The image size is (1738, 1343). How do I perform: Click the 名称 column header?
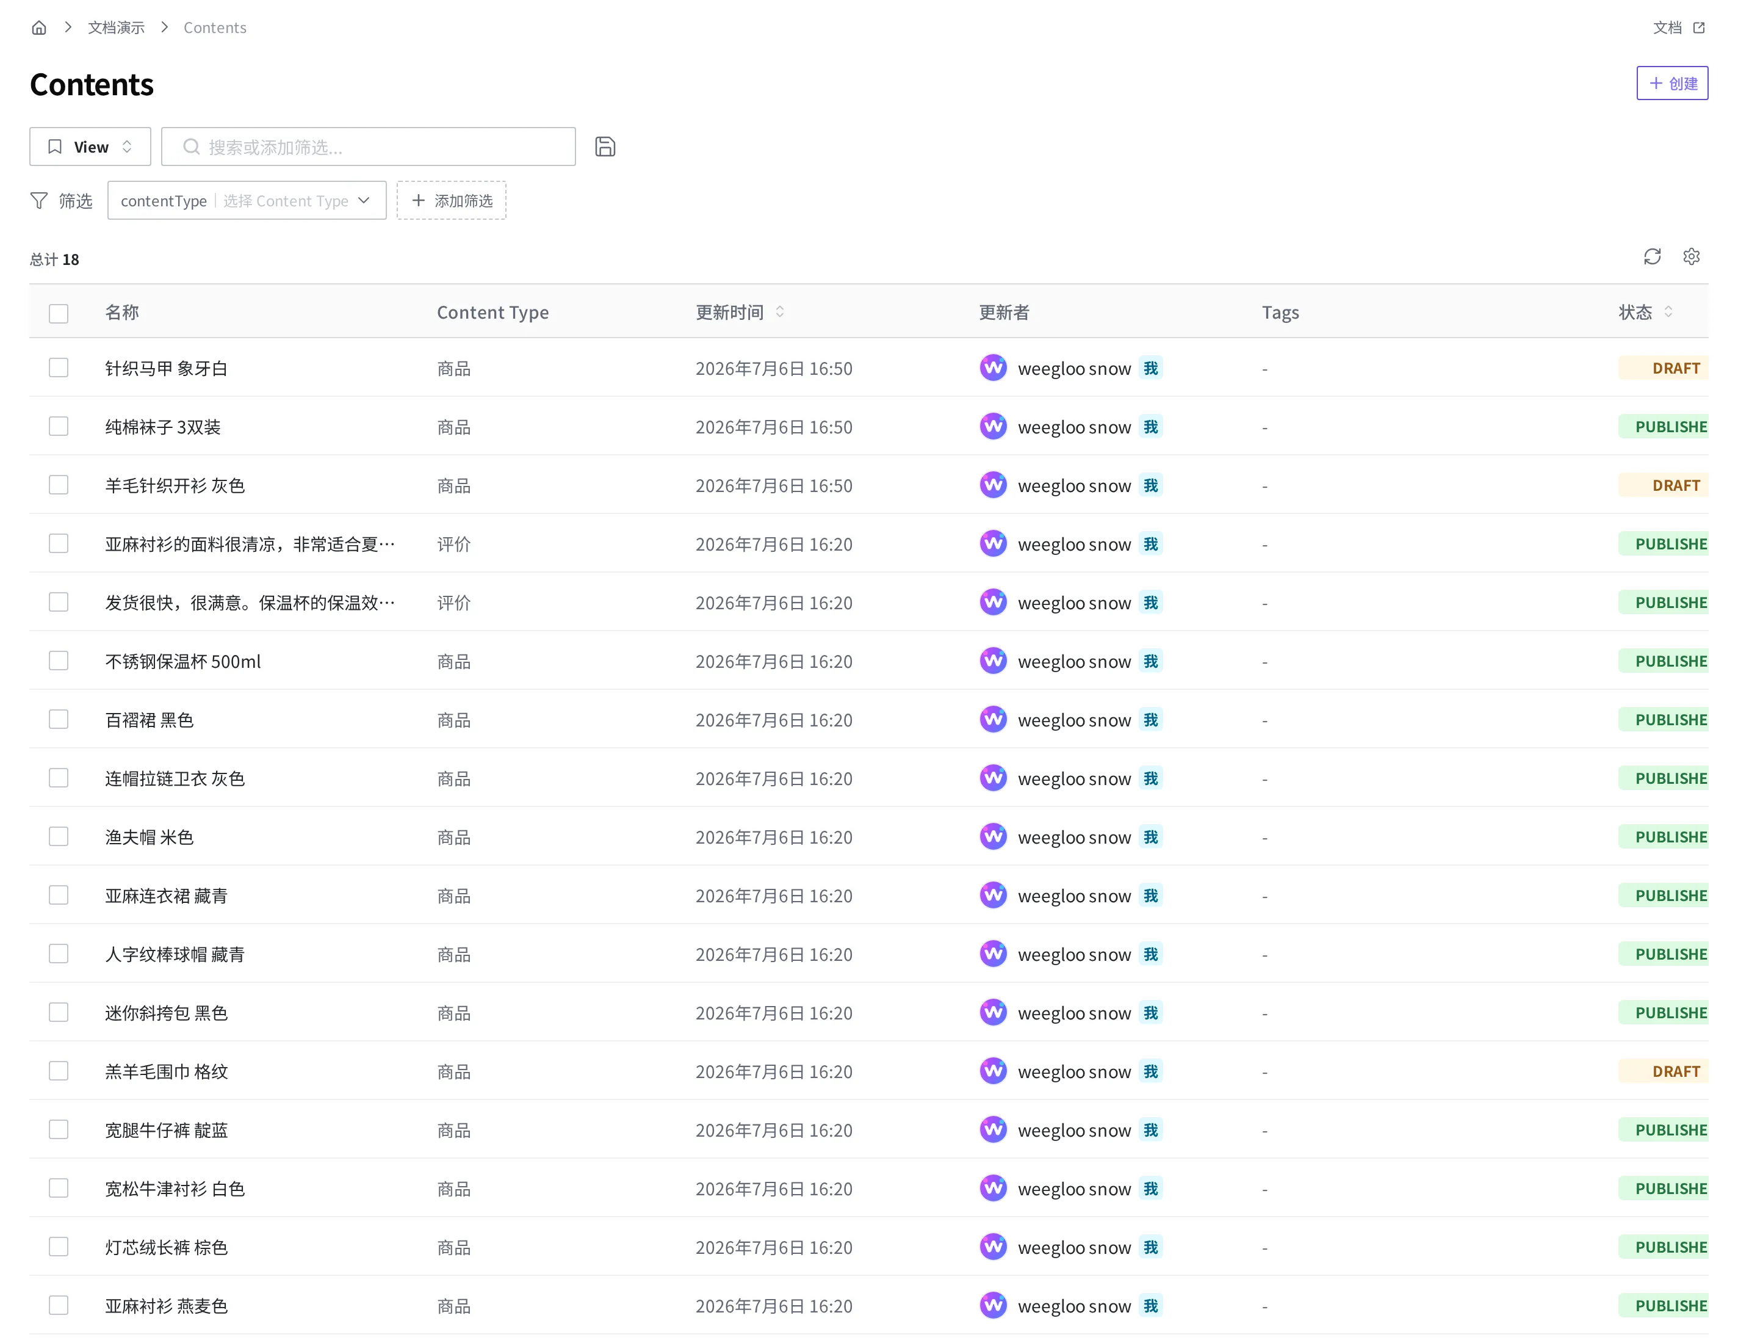pyautogui.click(x=122, y=312)
